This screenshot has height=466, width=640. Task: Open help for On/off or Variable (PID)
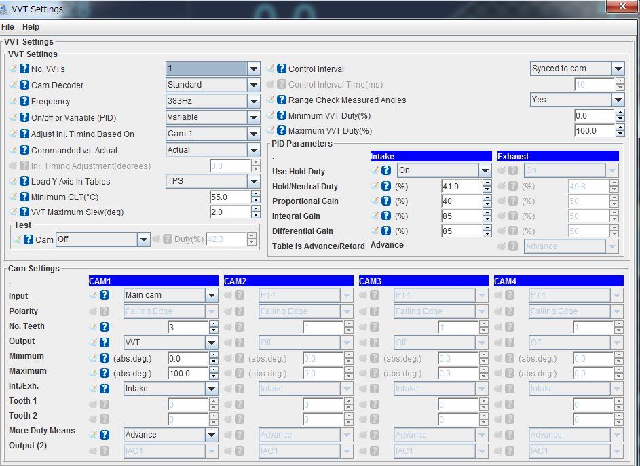tap(24, 117)
